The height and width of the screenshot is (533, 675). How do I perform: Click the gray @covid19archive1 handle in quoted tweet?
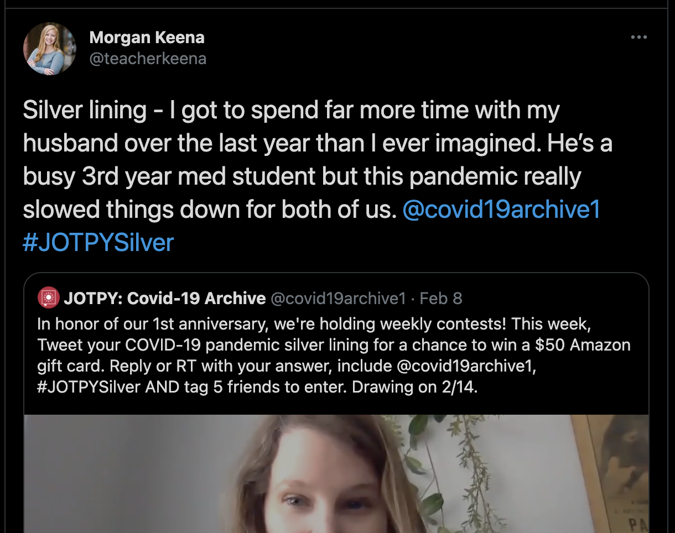338,299
